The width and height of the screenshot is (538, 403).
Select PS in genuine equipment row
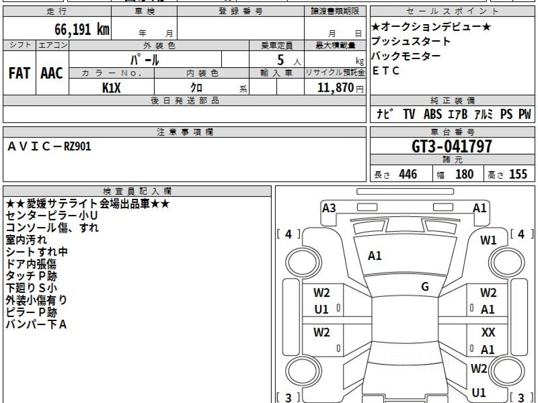[507, 114]
